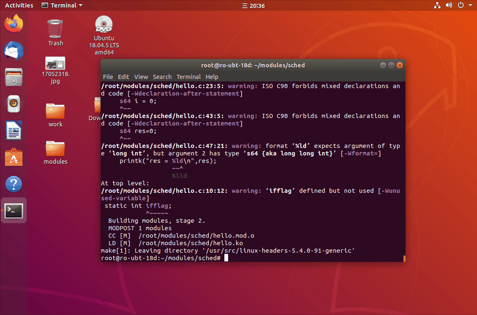Close the terminal window
The width and height of the screenshot is (477, 315).
[x=400, y=65]
